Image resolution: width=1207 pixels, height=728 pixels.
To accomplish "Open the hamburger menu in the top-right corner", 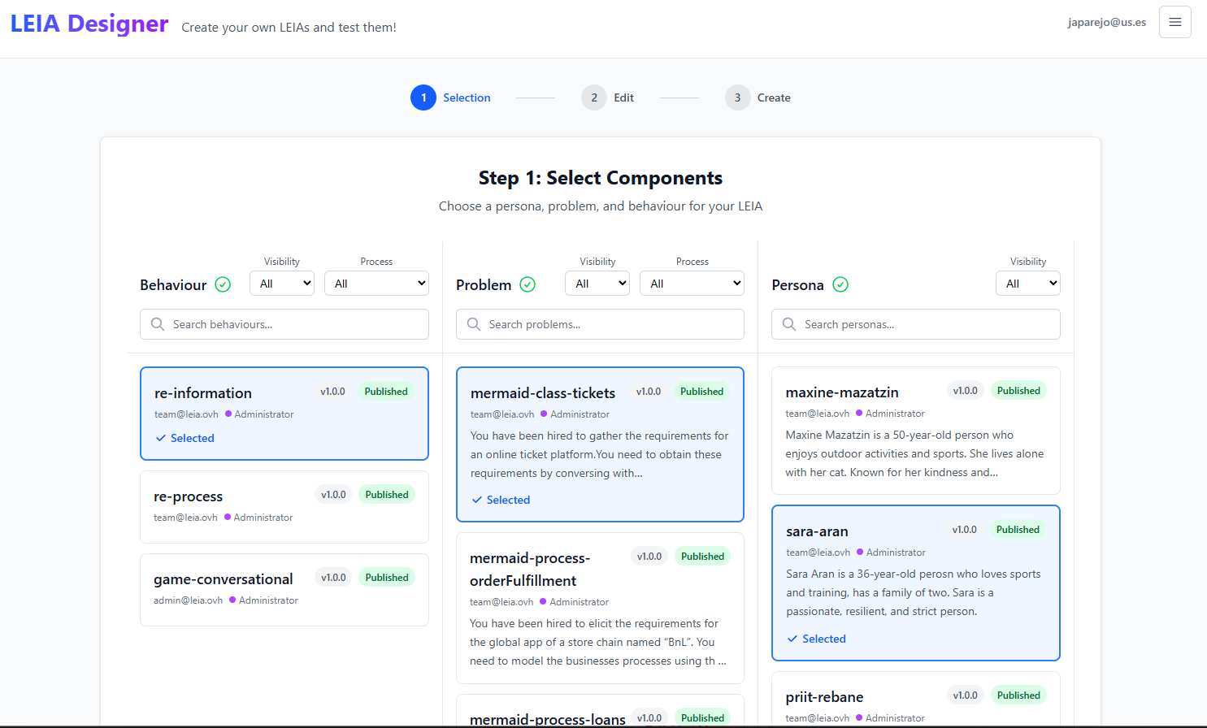I will (1174, 22).
